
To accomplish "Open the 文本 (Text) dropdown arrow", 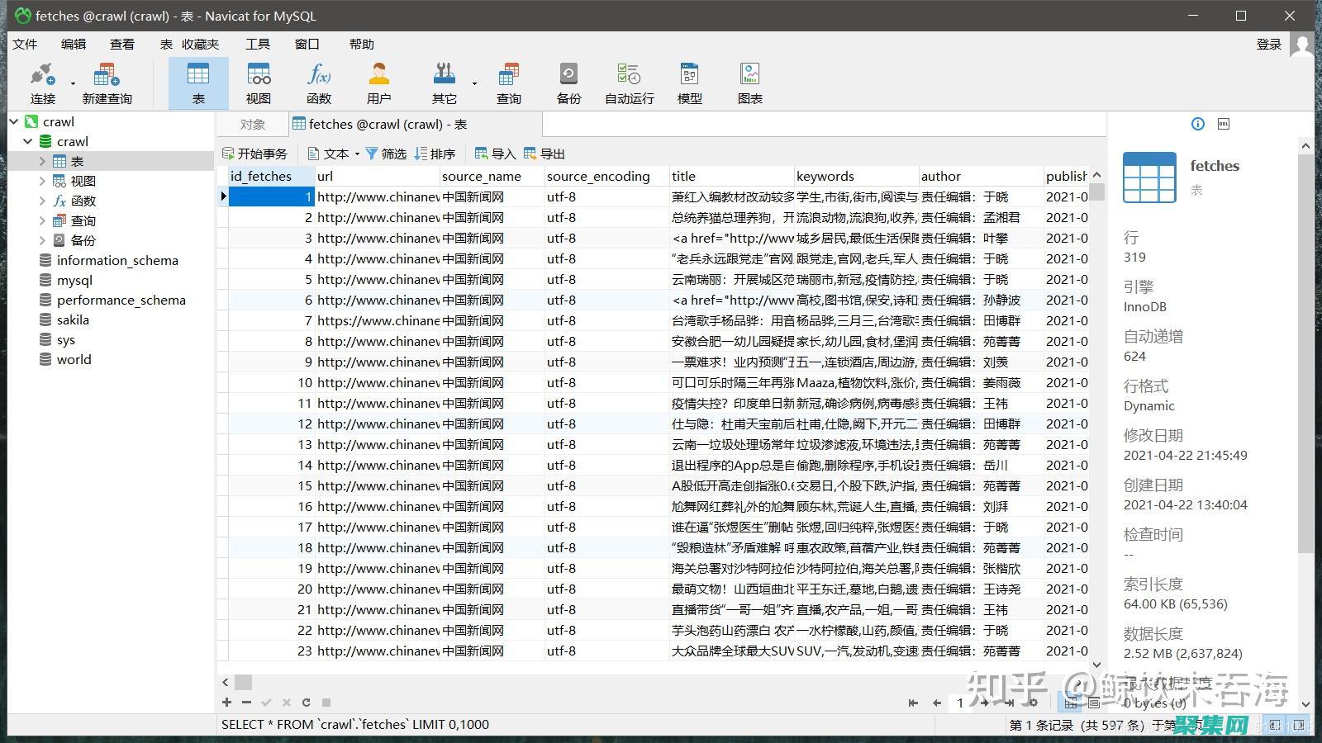I will coord(357,154).
